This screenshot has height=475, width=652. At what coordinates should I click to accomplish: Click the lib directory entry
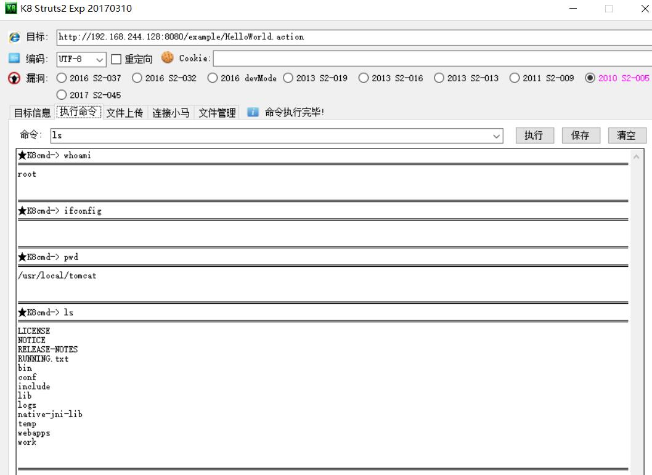(x=25, y=396)
